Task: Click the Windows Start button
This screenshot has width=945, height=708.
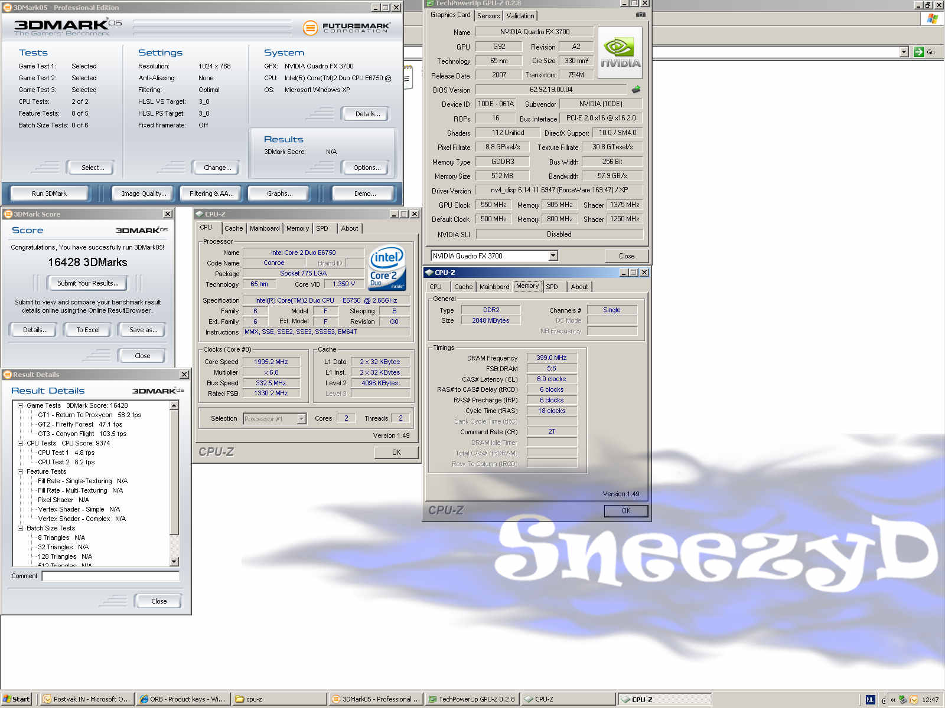Action: (x=17, y=699)
